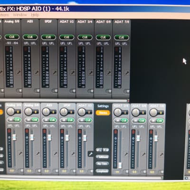Image resolution: width=190 pixels, height=190 pixels.
Task: Open wrench settings on bottom Analog 3/4 strip
Action: pos(20,153)
